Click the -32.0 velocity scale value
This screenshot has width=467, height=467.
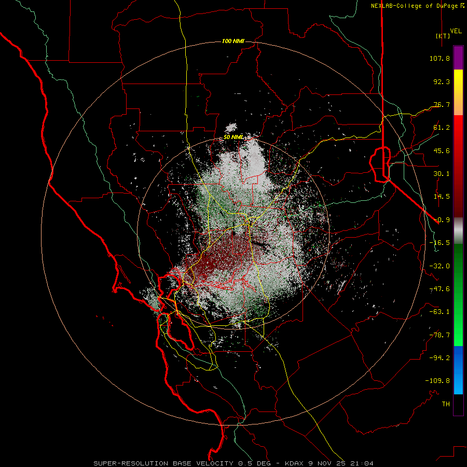click(x=439, y=266)
